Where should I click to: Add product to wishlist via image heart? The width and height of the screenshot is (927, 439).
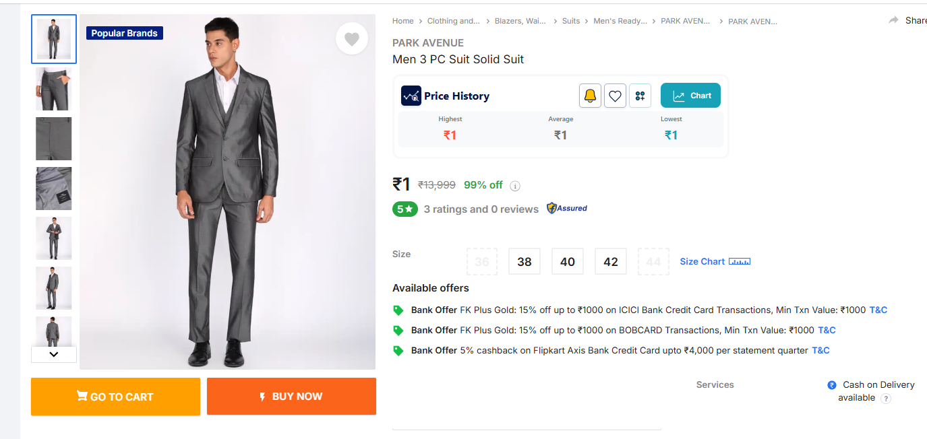[352, 39]
